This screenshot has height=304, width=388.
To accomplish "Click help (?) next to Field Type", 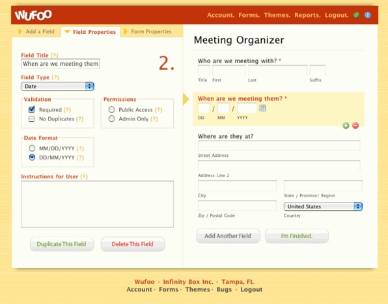I will [55, 77].
